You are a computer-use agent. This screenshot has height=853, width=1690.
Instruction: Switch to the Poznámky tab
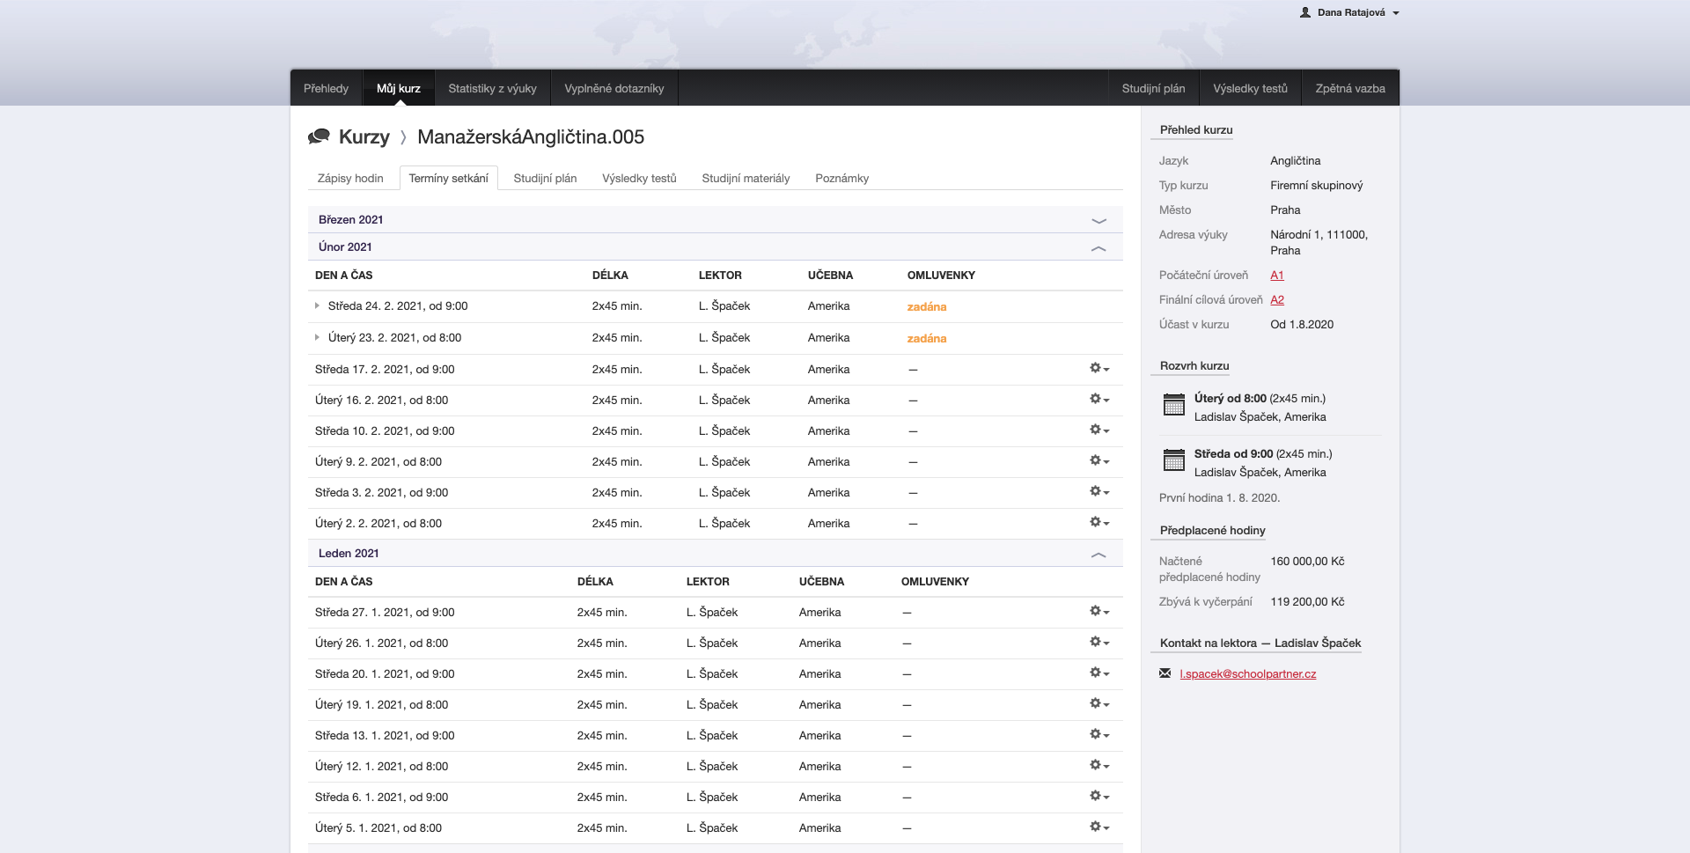[841, 178]
